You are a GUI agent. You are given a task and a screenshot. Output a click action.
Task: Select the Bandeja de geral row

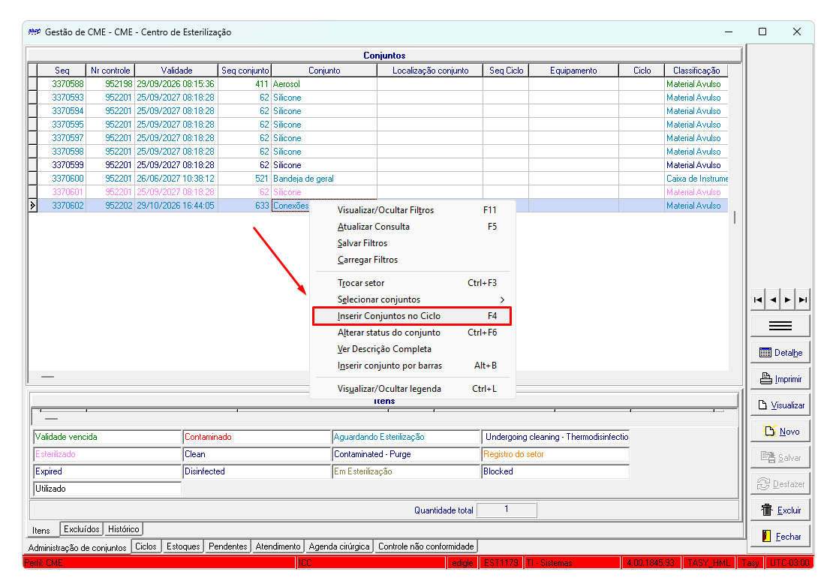tap(378, 179)
